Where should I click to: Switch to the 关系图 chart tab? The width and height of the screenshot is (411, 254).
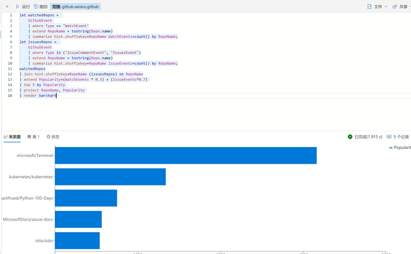12,137
